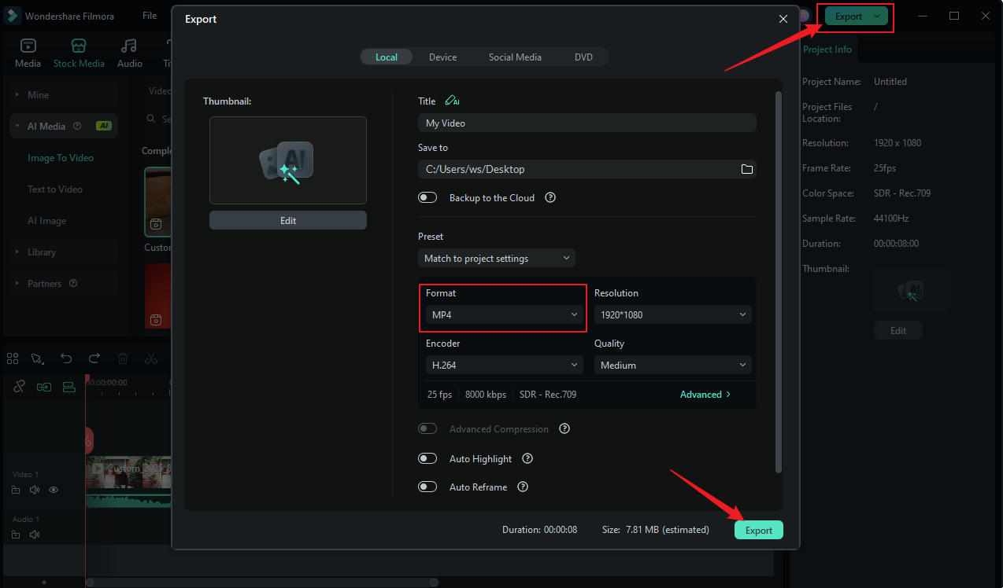This screenshot has height=588, width=1003.
Task: Click the add track plus icon below timeline
Action: click(x=44, y=582)
